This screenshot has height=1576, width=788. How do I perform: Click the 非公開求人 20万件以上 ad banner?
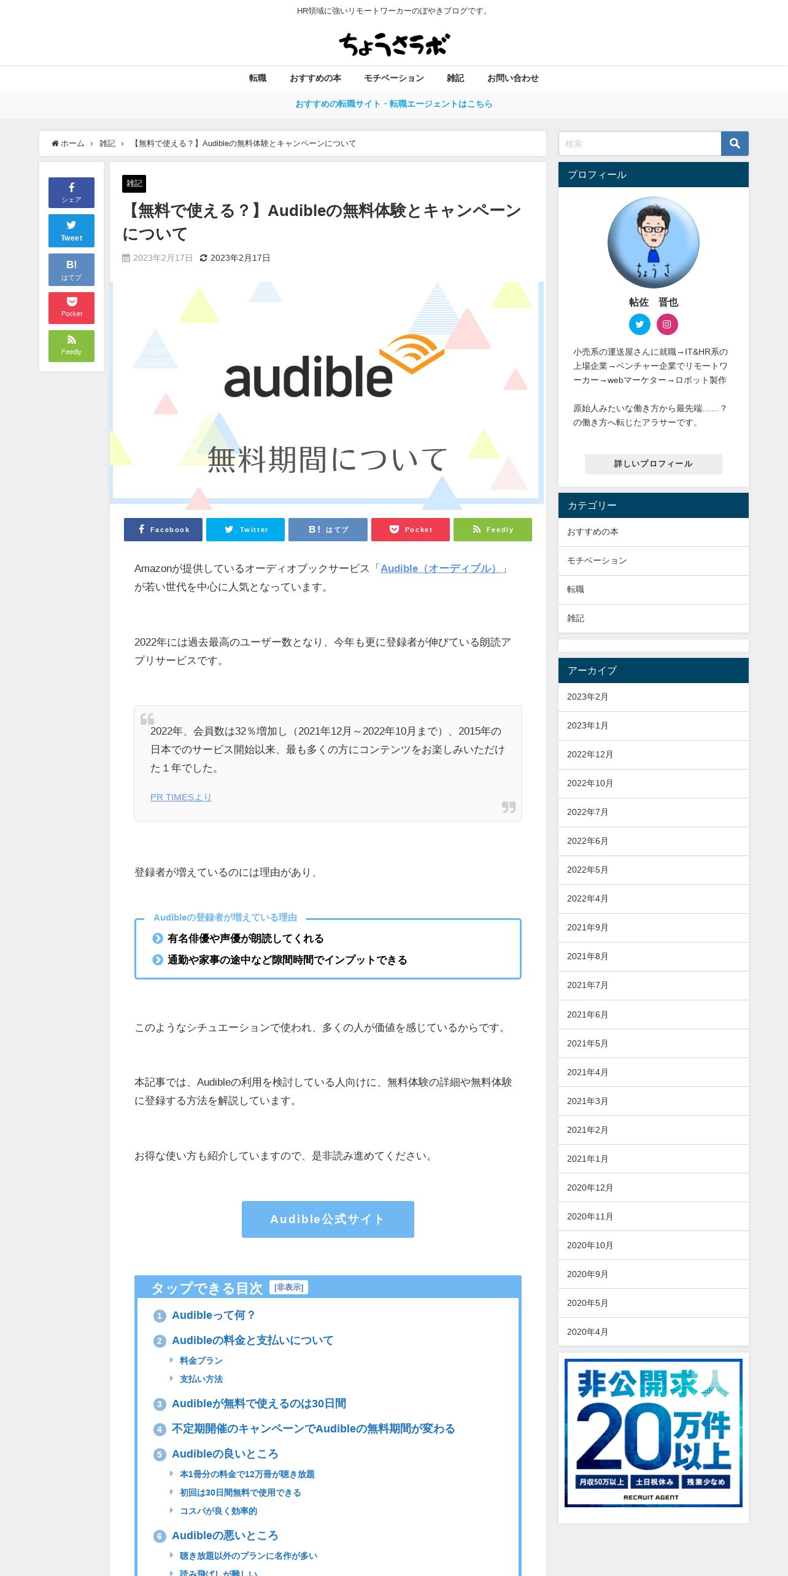654,1433
